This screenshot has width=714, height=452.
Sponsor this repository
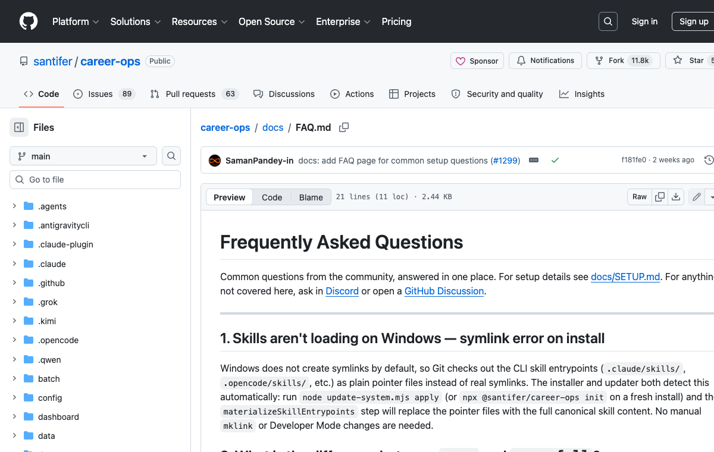point(477,61)
